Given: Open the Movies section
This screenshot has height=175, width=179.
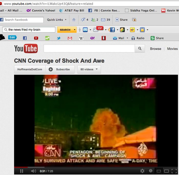Looking at the screenshot, I should (172, 49).
